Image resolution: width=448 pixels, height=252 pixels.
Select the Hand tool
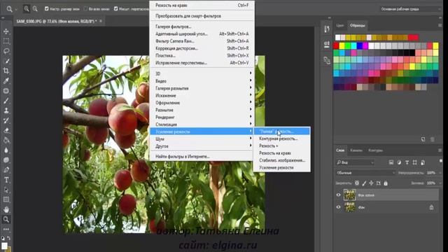point(6,209)
